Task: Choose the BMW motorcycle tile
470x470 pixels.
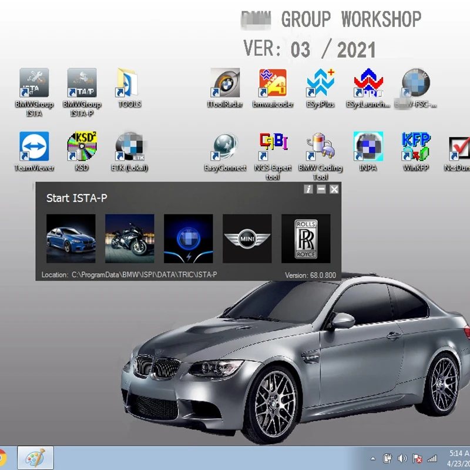Action: [130, 238]
